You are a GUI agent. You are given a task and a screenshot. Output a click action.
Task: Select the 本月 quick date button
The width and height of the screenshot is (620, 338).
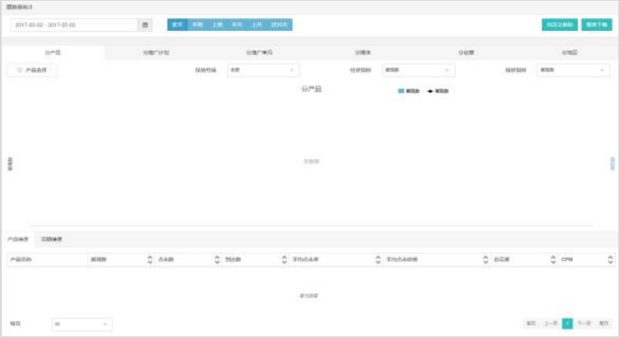(237, 25)
